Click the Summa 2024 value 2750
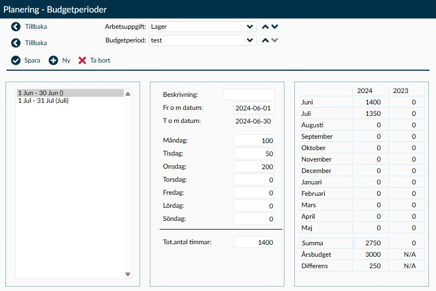Image resolution: width=436 pixels, height=291 pixels. [373, 243]
